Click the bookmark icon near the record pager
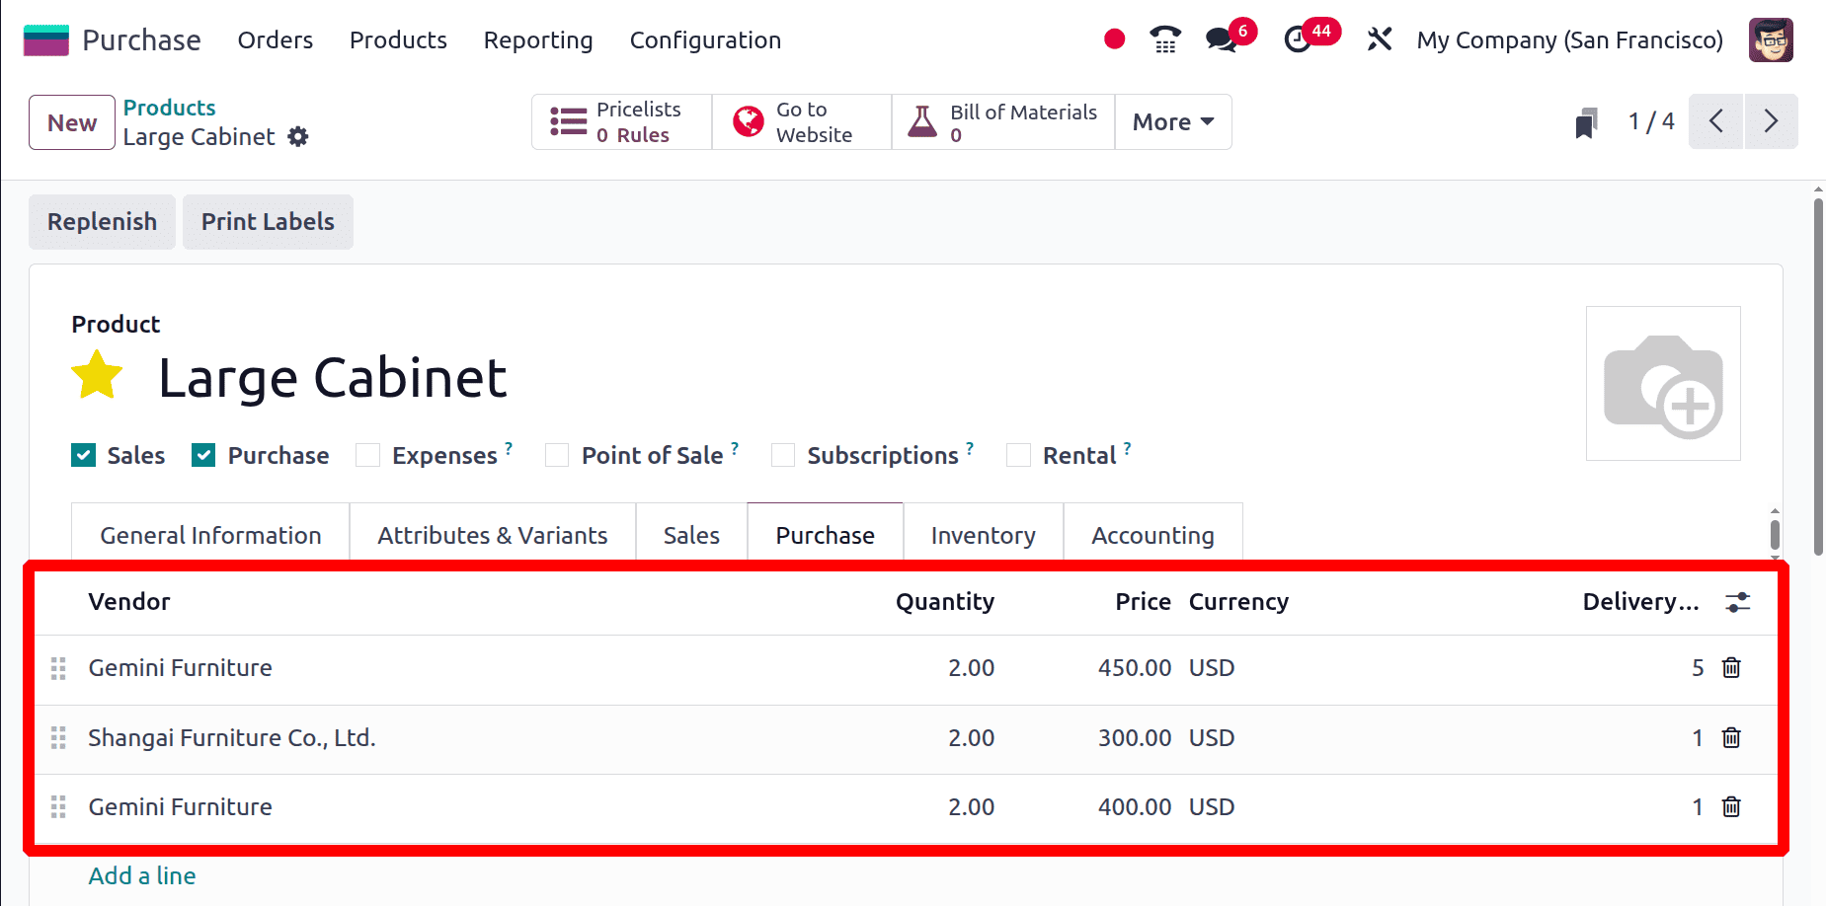 point(1584,121)
